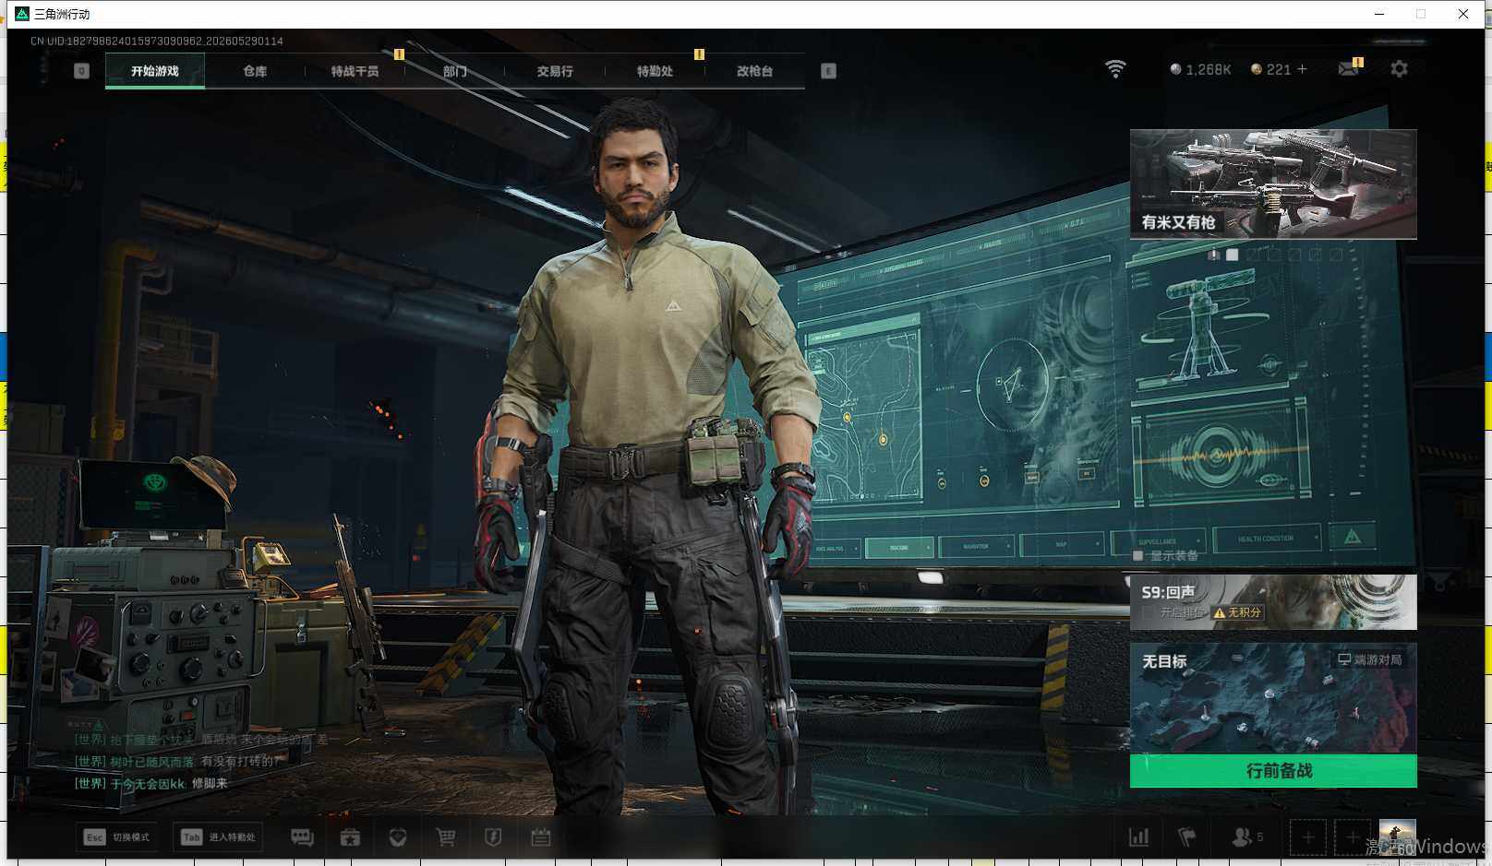Click the Esc 切换模式 button
Screen dimensions: 1492x866
click(x=117, y=837)
